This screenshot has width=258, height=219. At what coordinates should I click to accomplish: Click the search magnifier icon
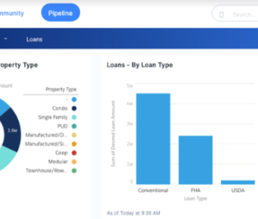coord(221,15)
